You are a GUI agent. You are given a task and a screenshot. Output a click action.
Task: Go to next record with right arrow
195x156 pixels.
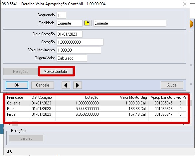click(78, 85)
